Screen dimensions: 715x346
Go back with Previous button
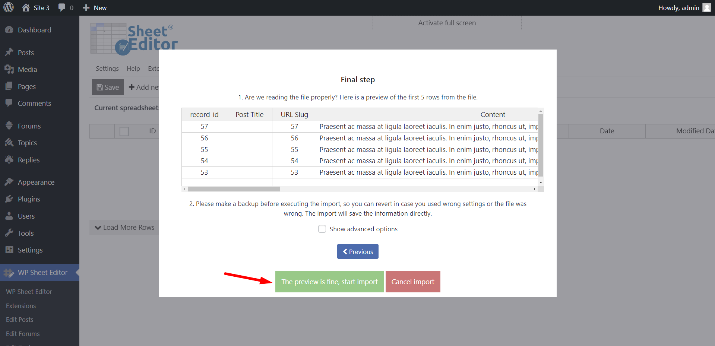pyautogui.click(x=358, y=251)
